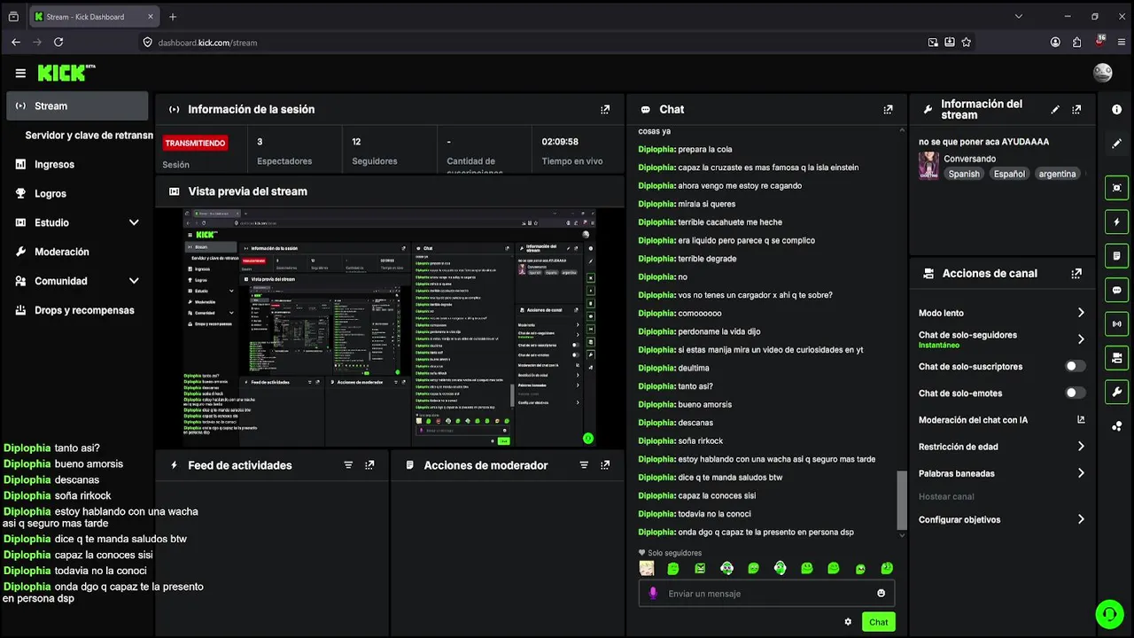The image size is (1134, 638).
Task: Select the blond avatar emote at the start of the emote row
Action: pos(647,568)
